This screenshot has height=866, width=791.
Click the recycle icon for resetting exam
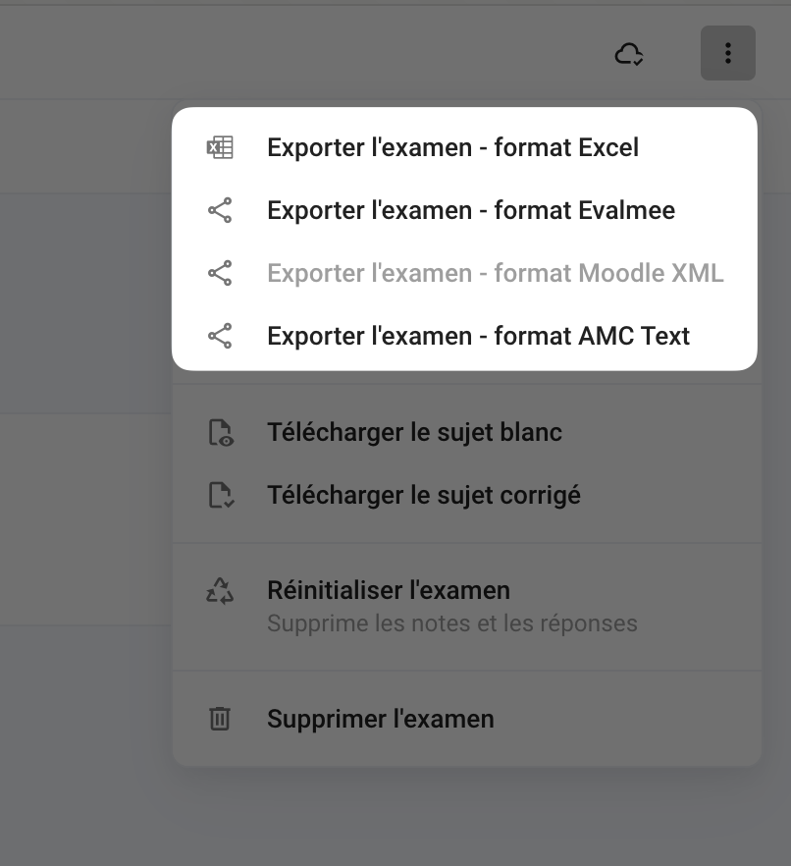[220, 590]
